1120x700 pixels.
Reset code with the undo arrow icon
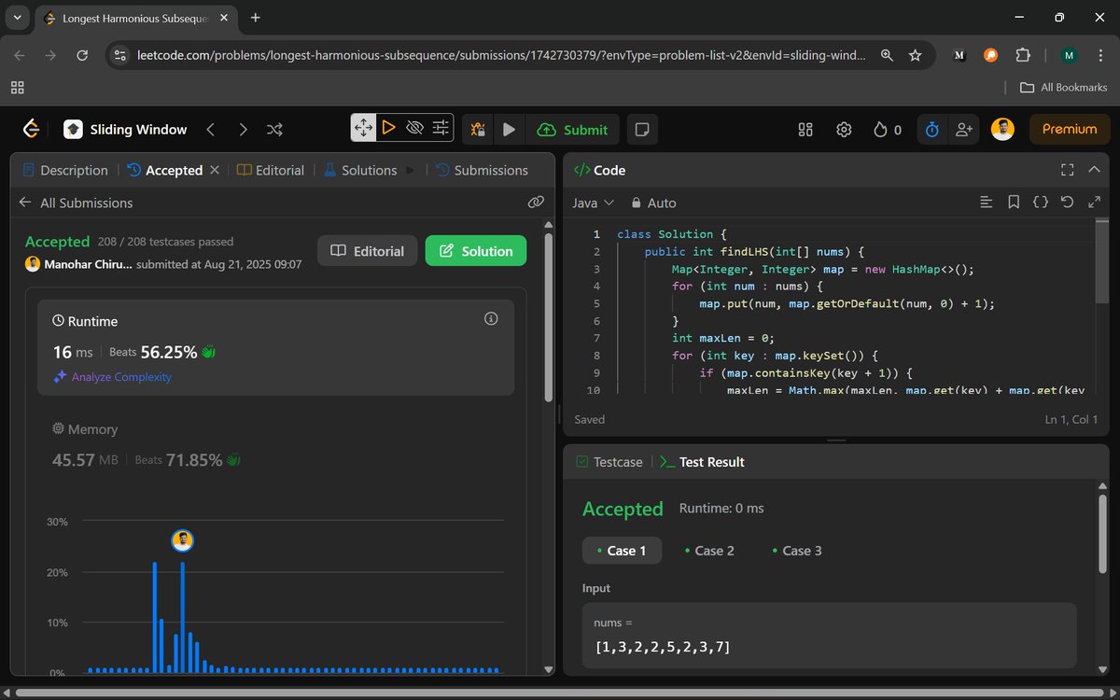(x=1068, y=202)
